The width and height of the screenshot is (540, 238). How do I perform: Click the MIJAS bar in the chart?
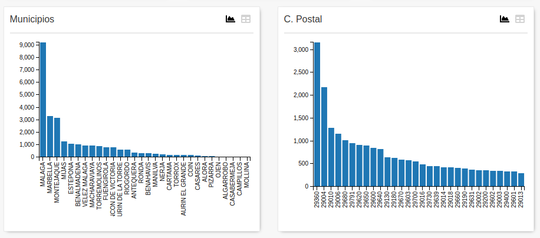[64, 150]
